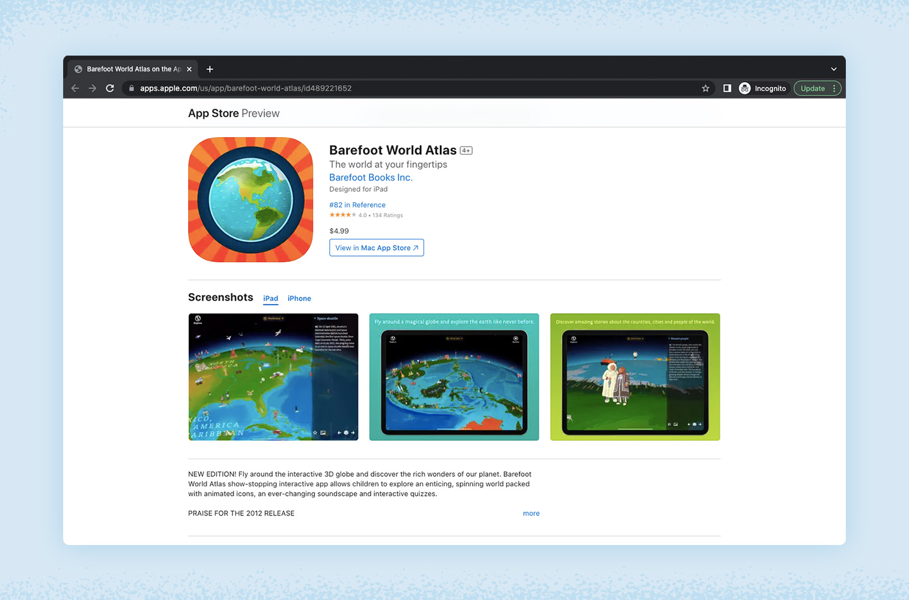Click the View in Mac App Store button
The image size is (909, 600).
[x=376, y=248]
